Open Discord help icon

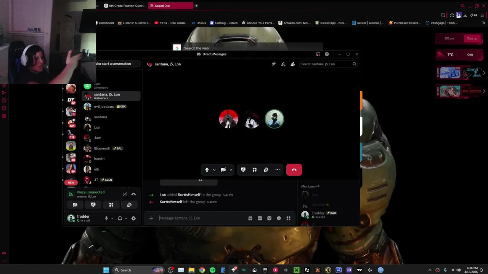327,54
